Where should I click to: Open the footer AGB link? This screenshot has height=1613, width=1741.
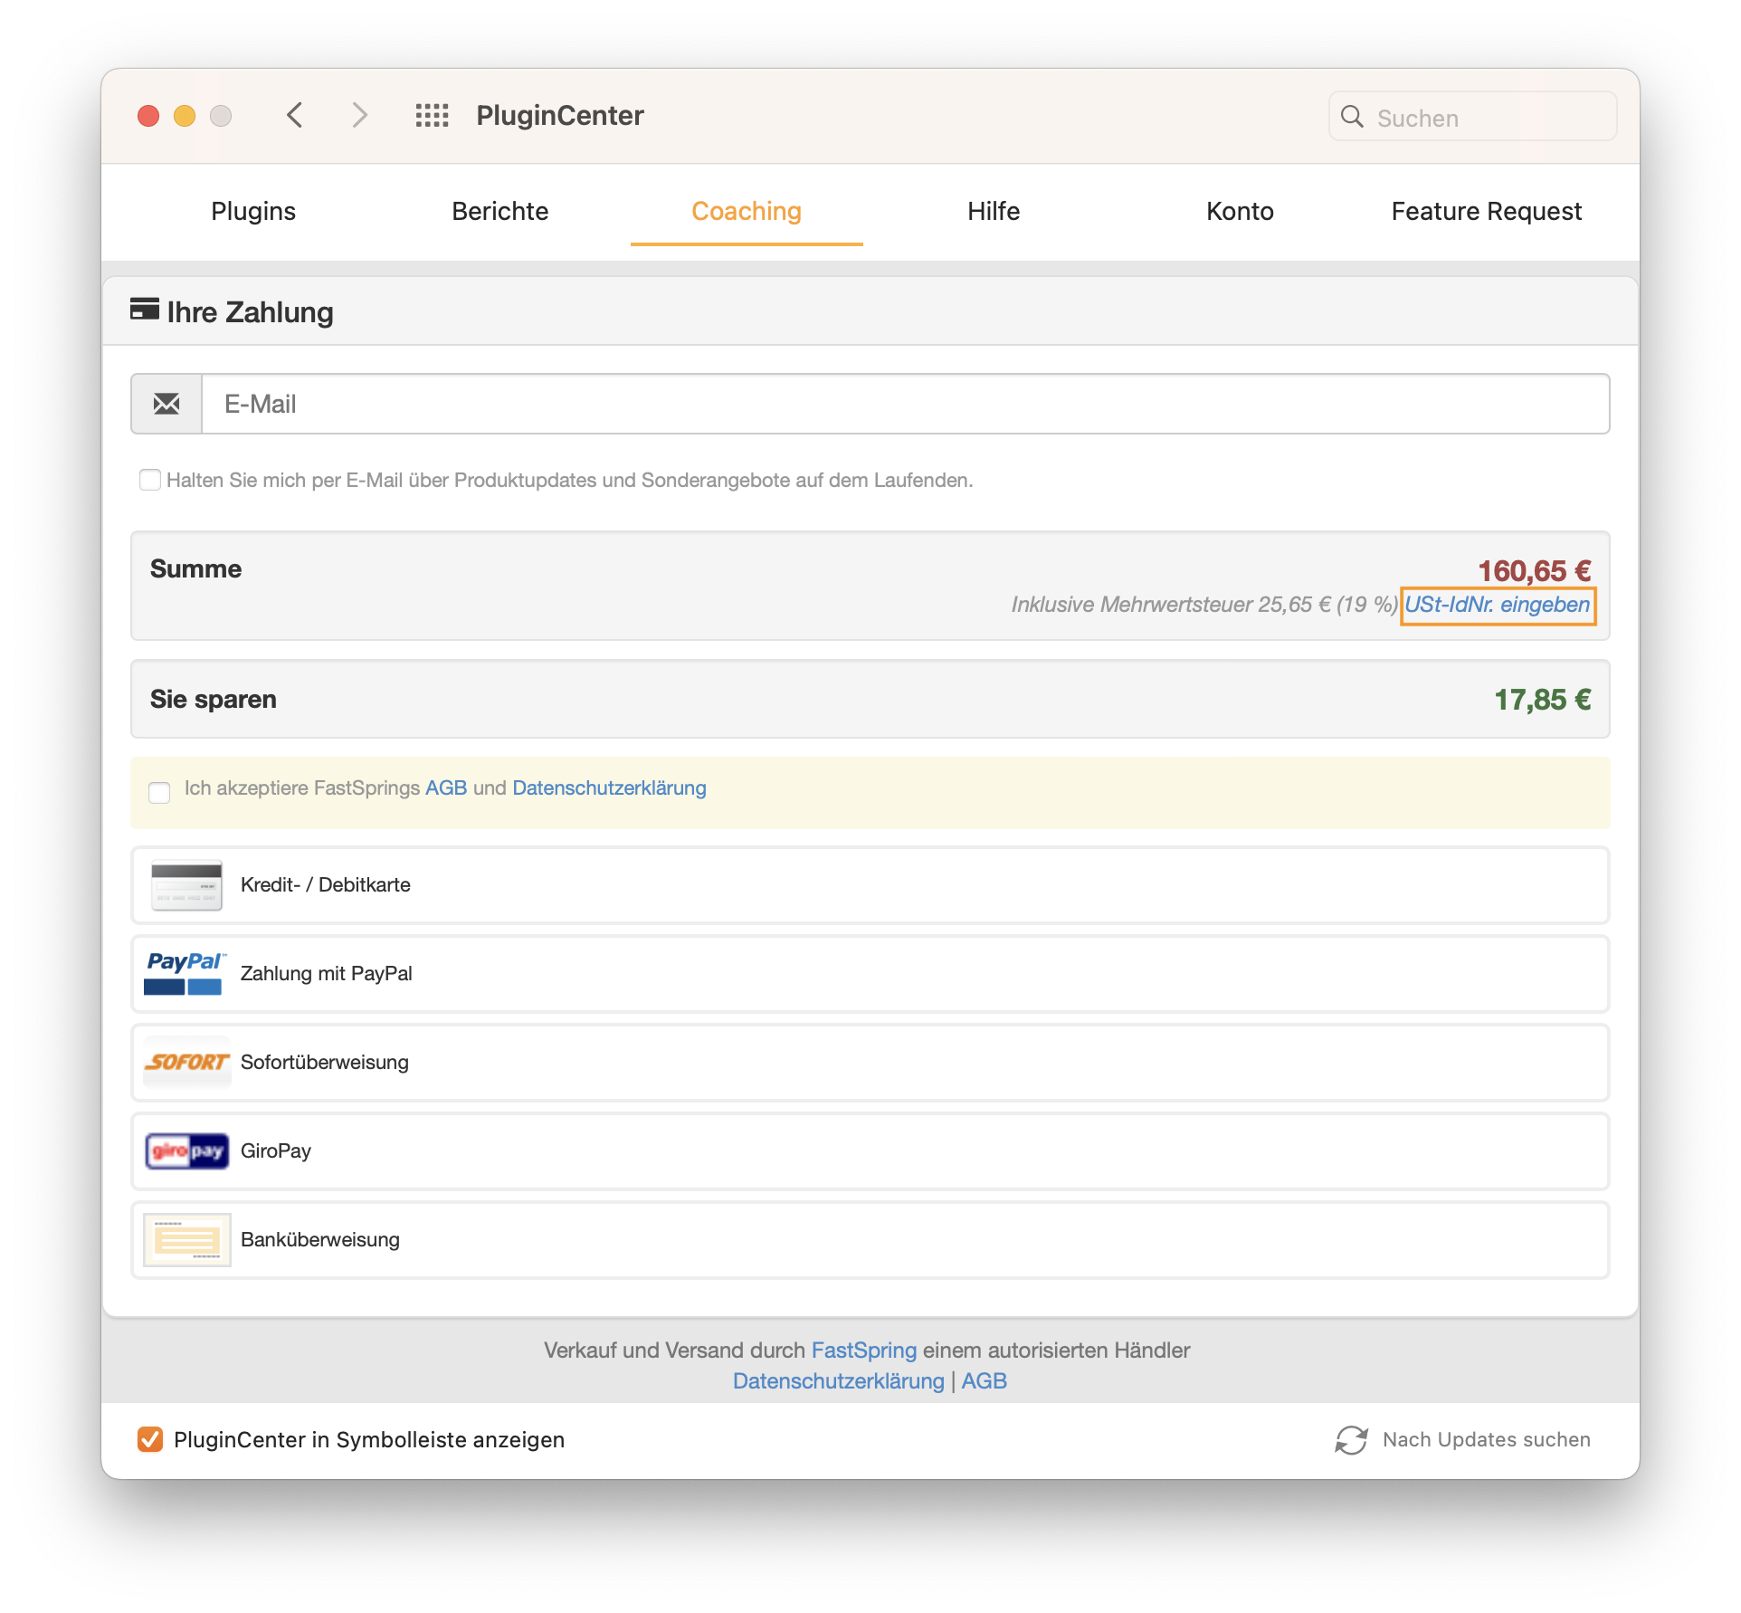(x=985, y=1381)
